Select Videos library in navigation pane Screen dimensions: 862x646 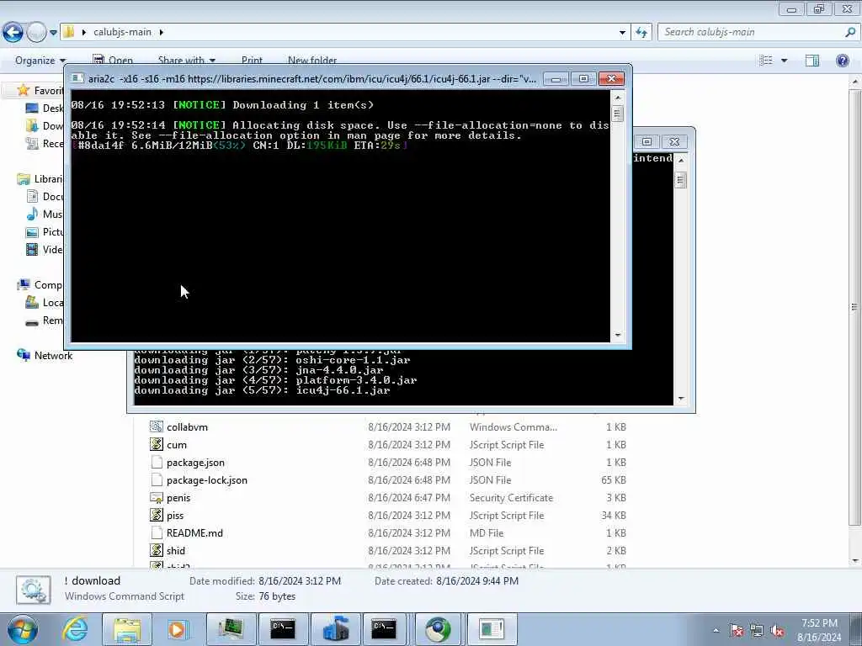45,249
